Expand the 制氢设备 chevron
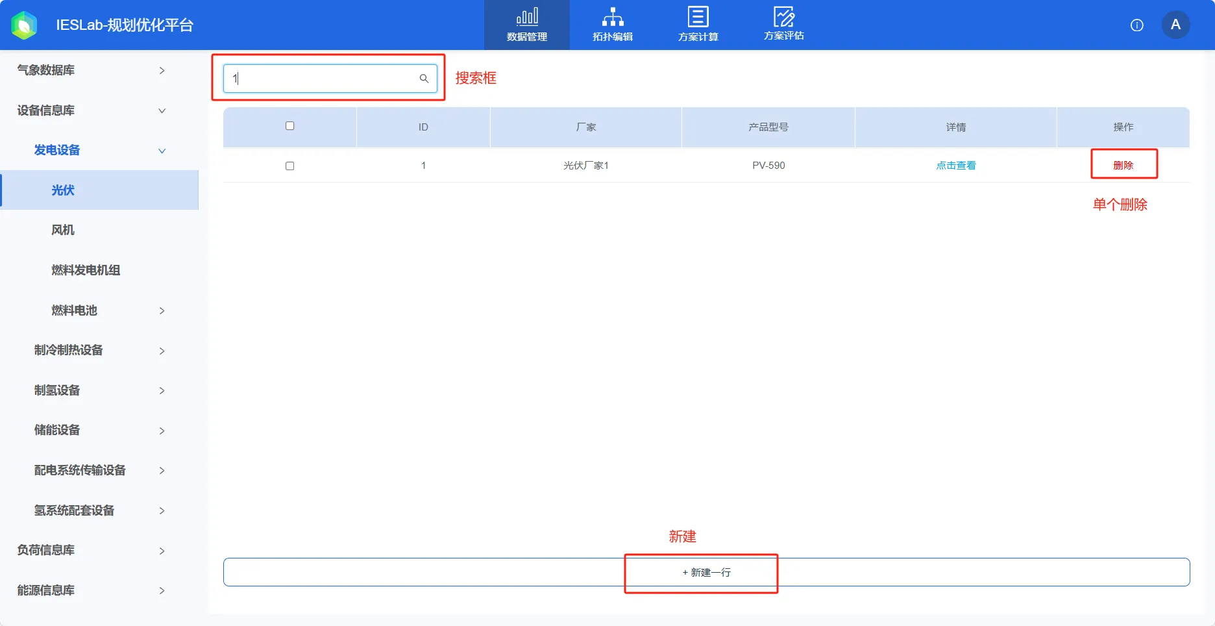 coord(162,390)
